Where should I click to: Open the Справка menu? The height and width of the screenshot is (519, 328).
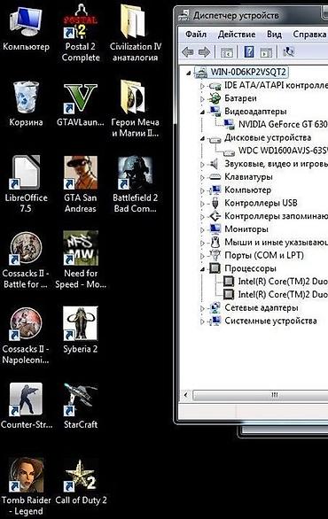point(309,34)
